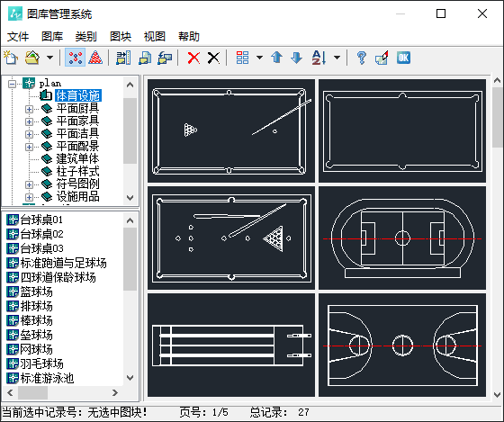This screenshot has width=504, height=422.
Task: Select the basketball court thumbnail
Action: [402, 345]
